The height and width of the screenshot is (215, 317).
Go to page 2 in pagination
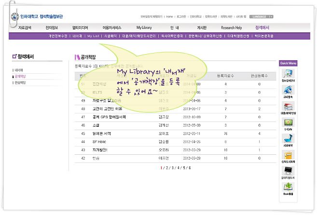(x=167, y=168)
